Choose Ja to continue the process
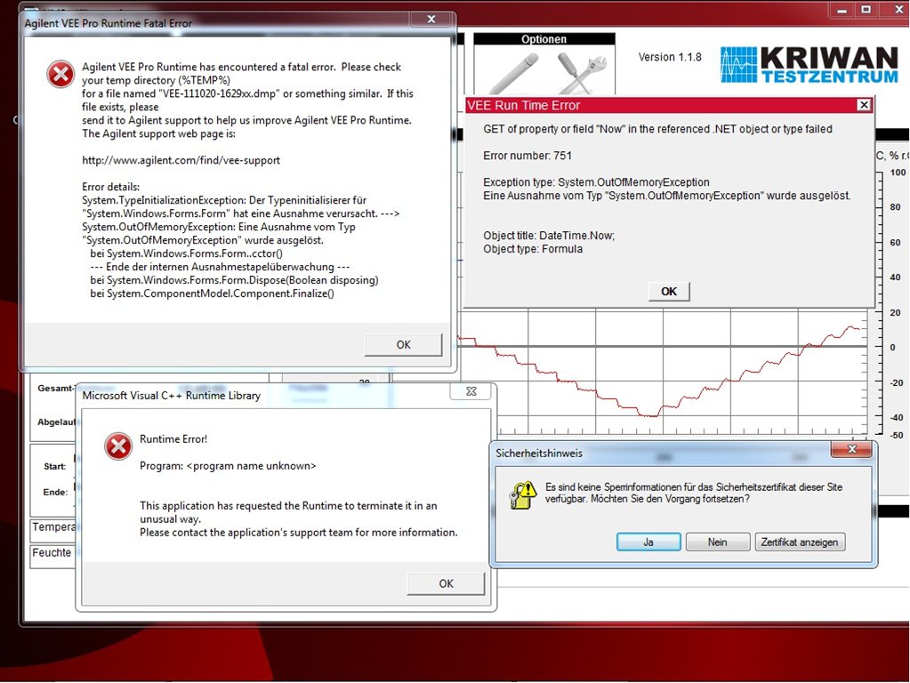Image resolution: width=910 pixels, height=683 pixels. [648, 542]
